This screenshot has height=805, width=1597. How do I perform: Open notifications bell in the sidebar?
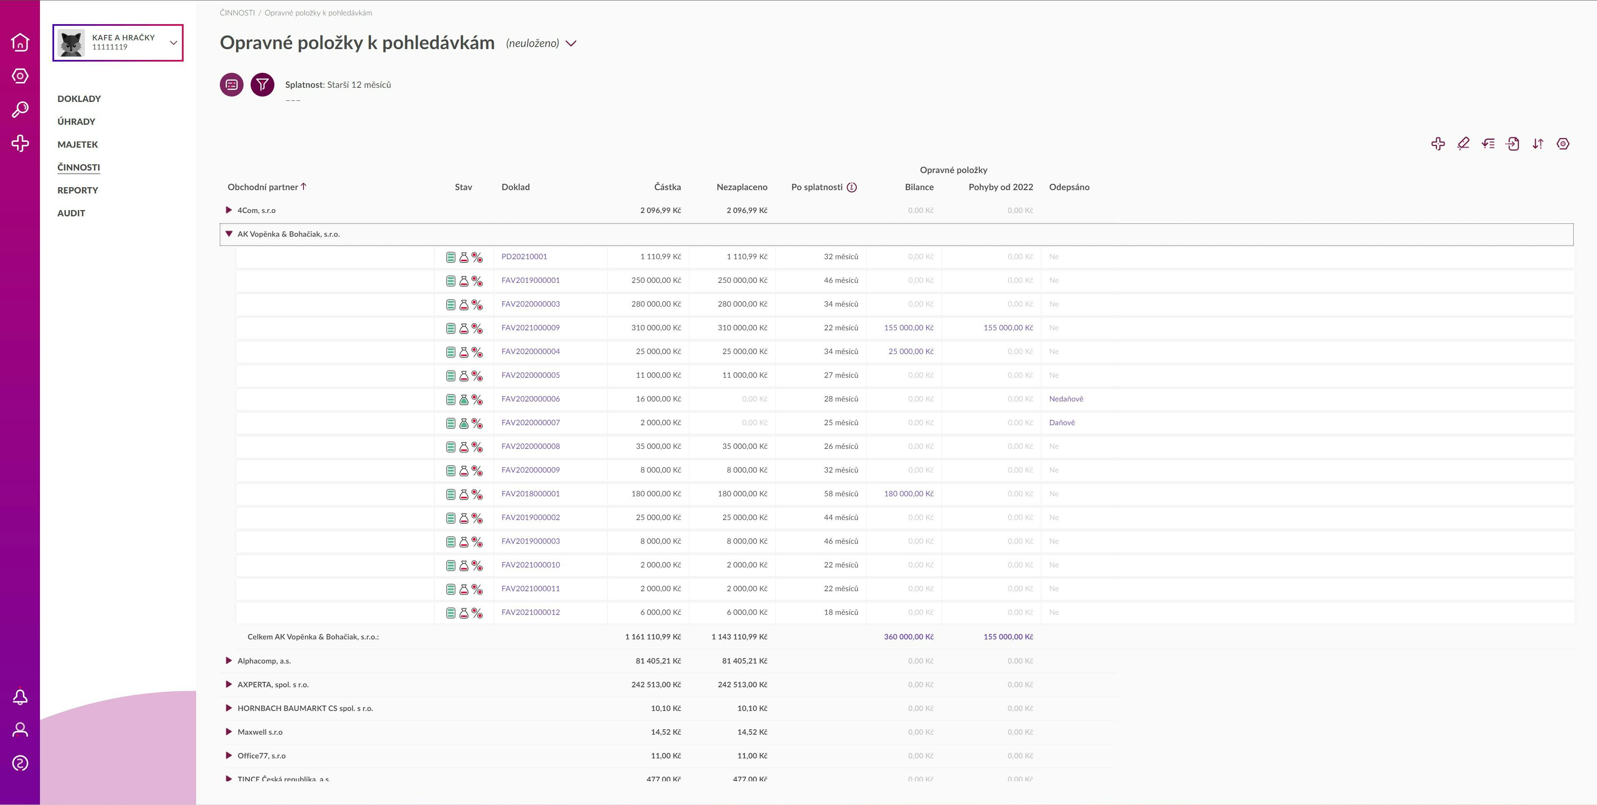[x=20, y=696]
